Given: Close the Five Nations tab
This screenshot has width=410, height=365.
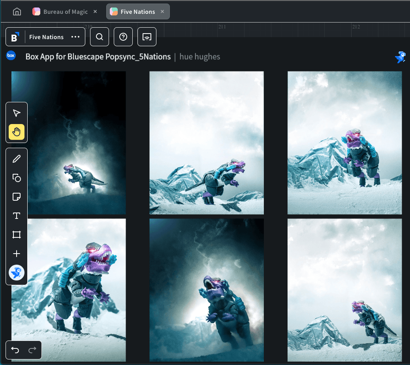Looking at the screenshot, I should tap(162, 12).
